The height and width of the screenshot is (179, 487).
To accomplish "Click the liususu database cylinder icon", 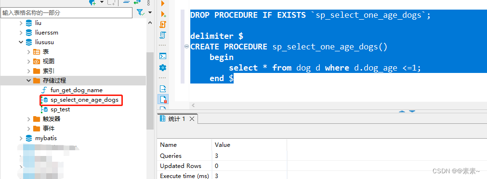I will [29, 42].
